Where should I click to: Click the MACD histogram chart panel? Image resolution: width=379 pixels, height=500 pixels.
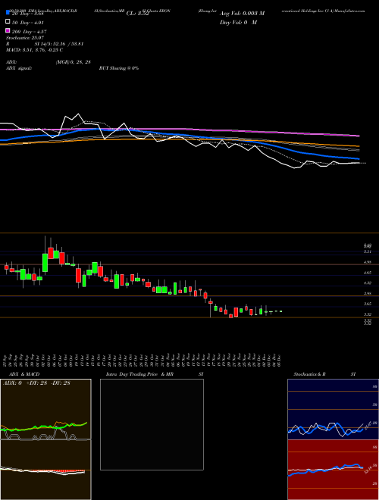(45, 470)
